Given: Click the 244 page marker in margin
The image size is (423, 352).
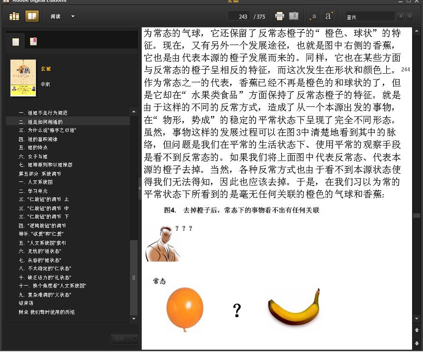Looking at the screenshot, I should click(405, 70).
